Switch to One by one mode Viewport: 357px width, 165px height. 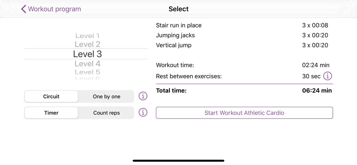pos(106,96)
